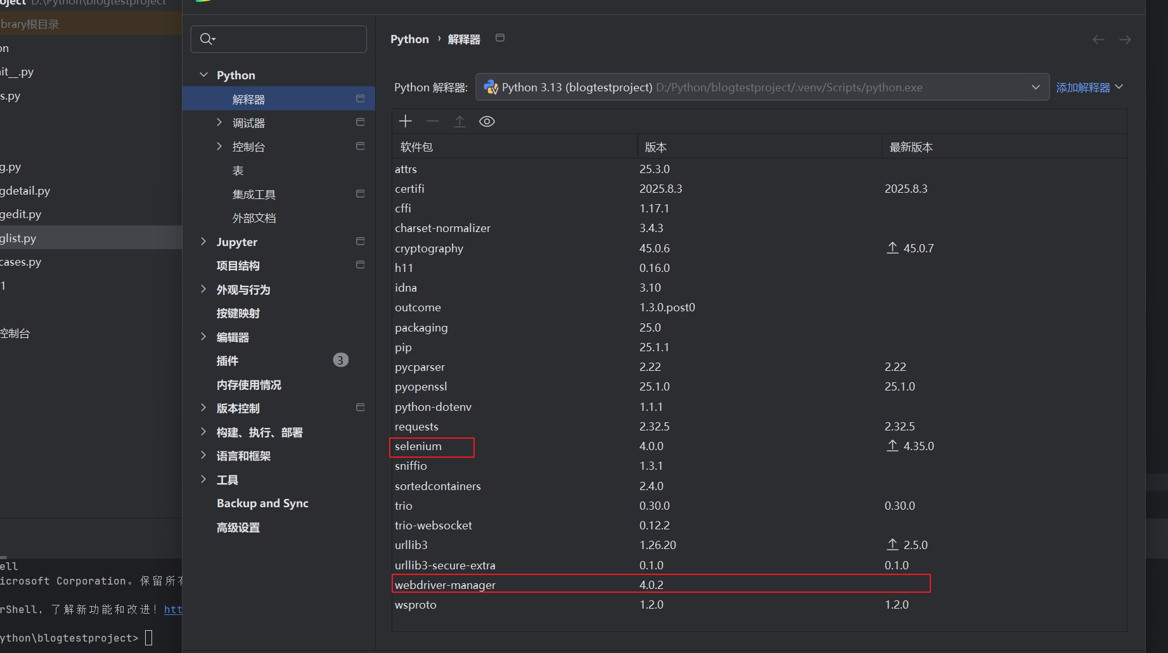Image resolution: width=1168 pixels, height=653 pixels.
Task: Click the 最新版本 column header
Action: point(1004,147)
